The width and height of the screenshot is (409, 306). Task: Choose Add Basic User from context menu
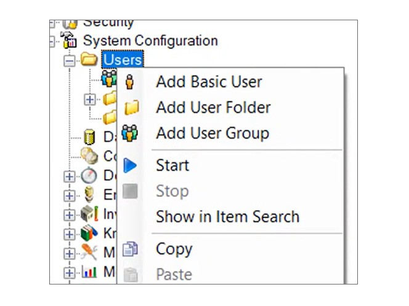(x=209, y=82)
